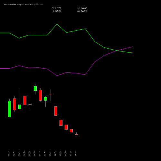The width and height of the screenshot is (161, 161).
Task: Select the 04 Jan date label
Action: click(x=24, y=153)
